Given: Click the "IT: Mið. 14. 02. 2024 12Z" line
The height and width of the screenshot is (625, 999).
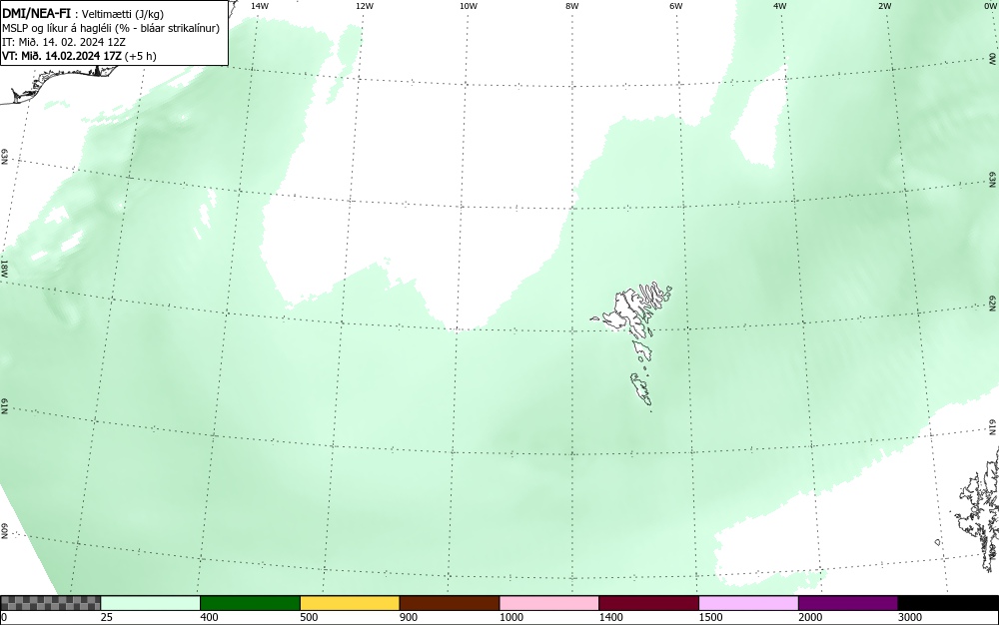Looking at the screenshot, I should (x=64, y=42).
